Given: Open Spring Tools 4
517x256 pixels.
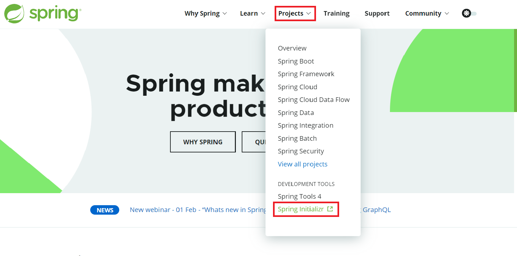Looking at the screenshot, I should (299, 196).
